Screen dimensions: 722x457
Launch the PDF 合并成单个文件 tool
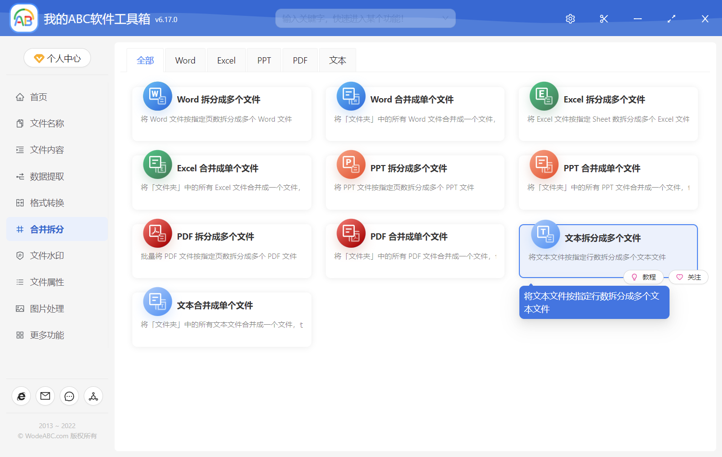click(415, 251)
